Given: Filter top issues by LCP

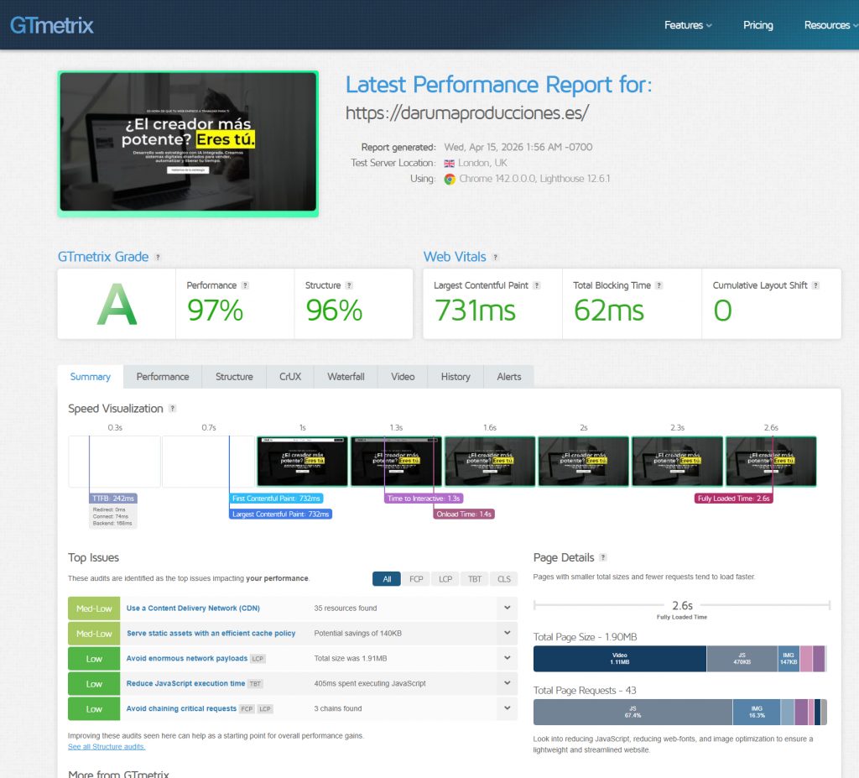Looking at the screenshot, I should [x=445, y=579].
